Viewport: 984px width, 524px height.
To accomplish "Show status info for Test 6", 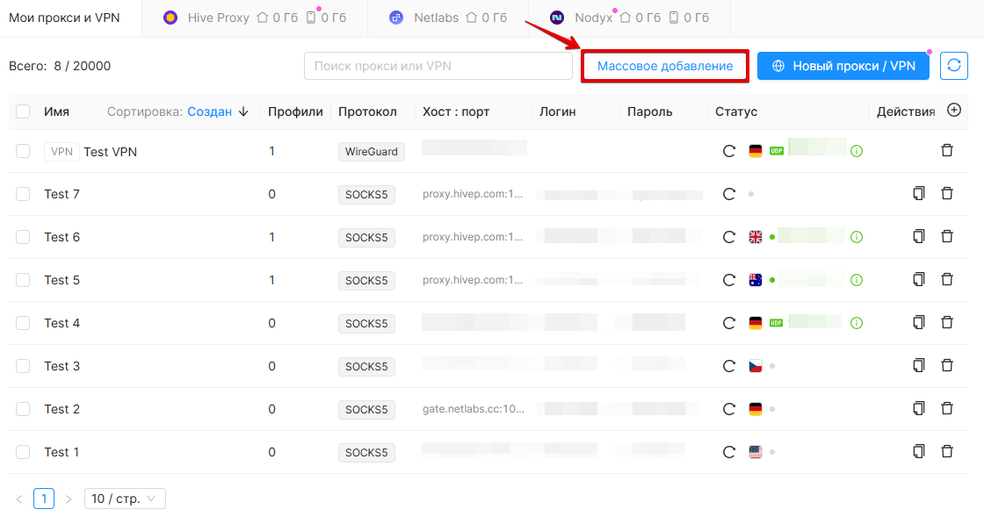I will [x=856, y=237].
